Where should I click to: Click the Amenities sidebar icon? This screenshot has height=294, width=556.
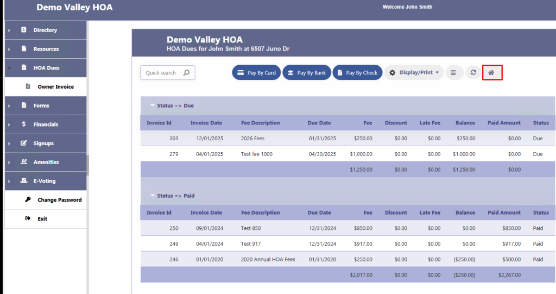point(24,162)
